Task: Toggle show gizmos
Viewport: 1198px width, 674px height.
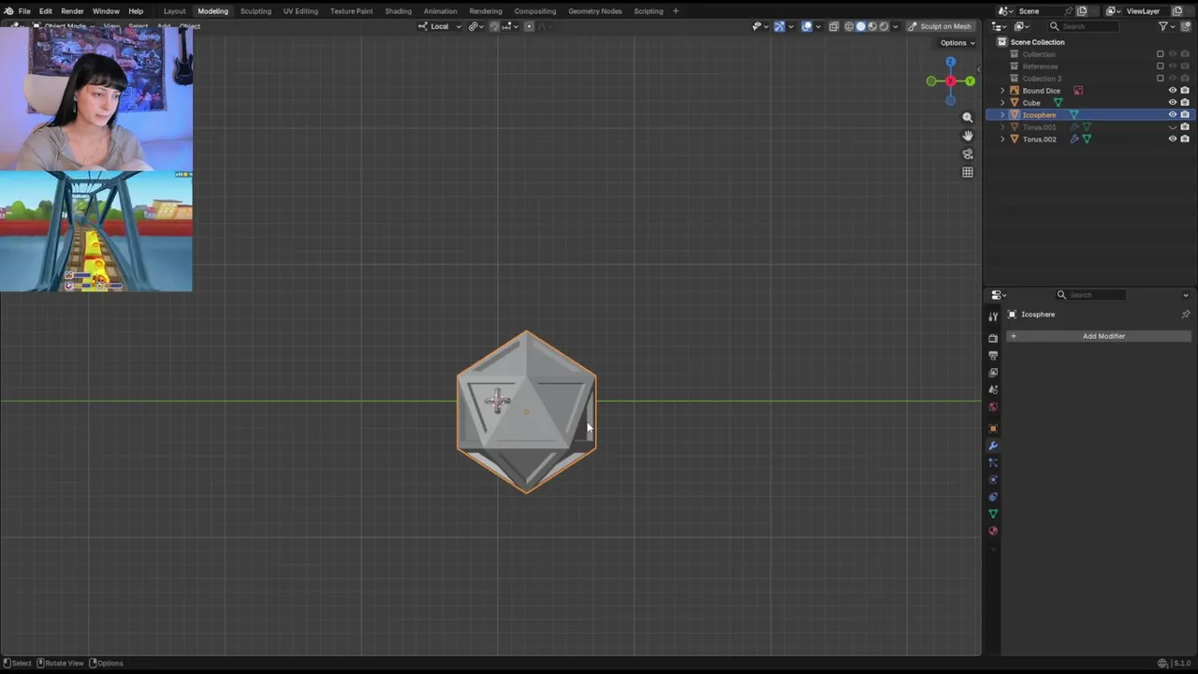Action: 779,26
